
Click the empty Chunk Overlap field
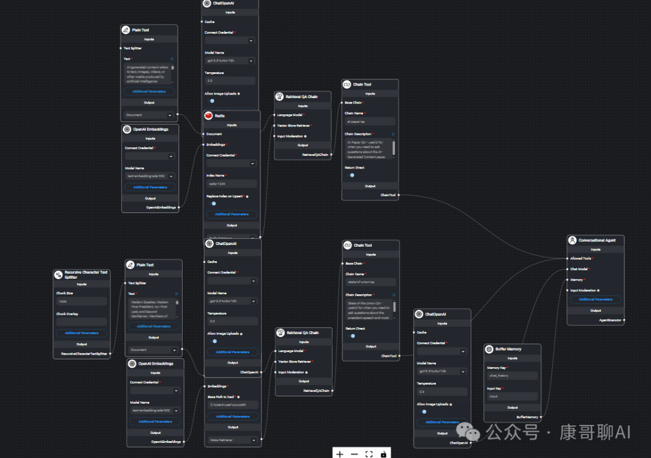(x=81, y=321)
